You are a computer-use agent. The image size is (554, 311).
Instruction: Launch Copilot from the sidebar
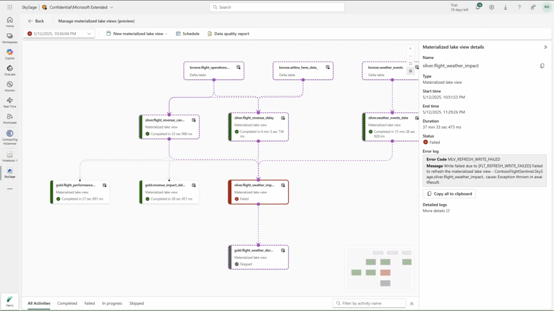(10, 54)
